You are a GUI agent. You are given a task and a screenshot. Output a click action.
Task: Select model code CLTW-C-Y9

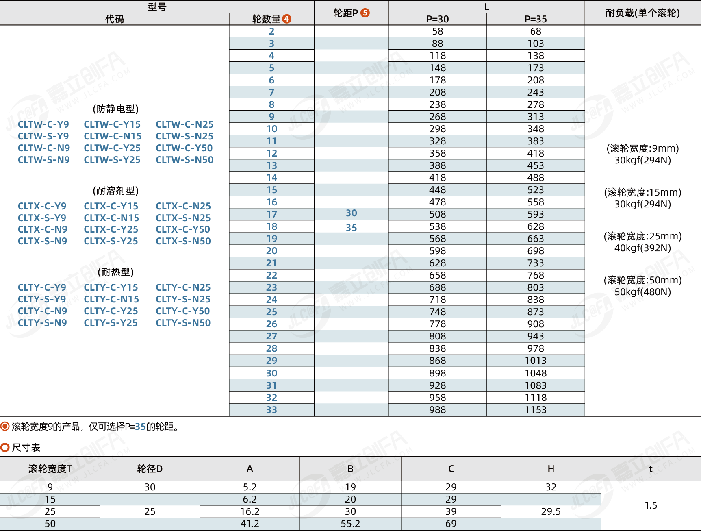click(x=43, y=124)
